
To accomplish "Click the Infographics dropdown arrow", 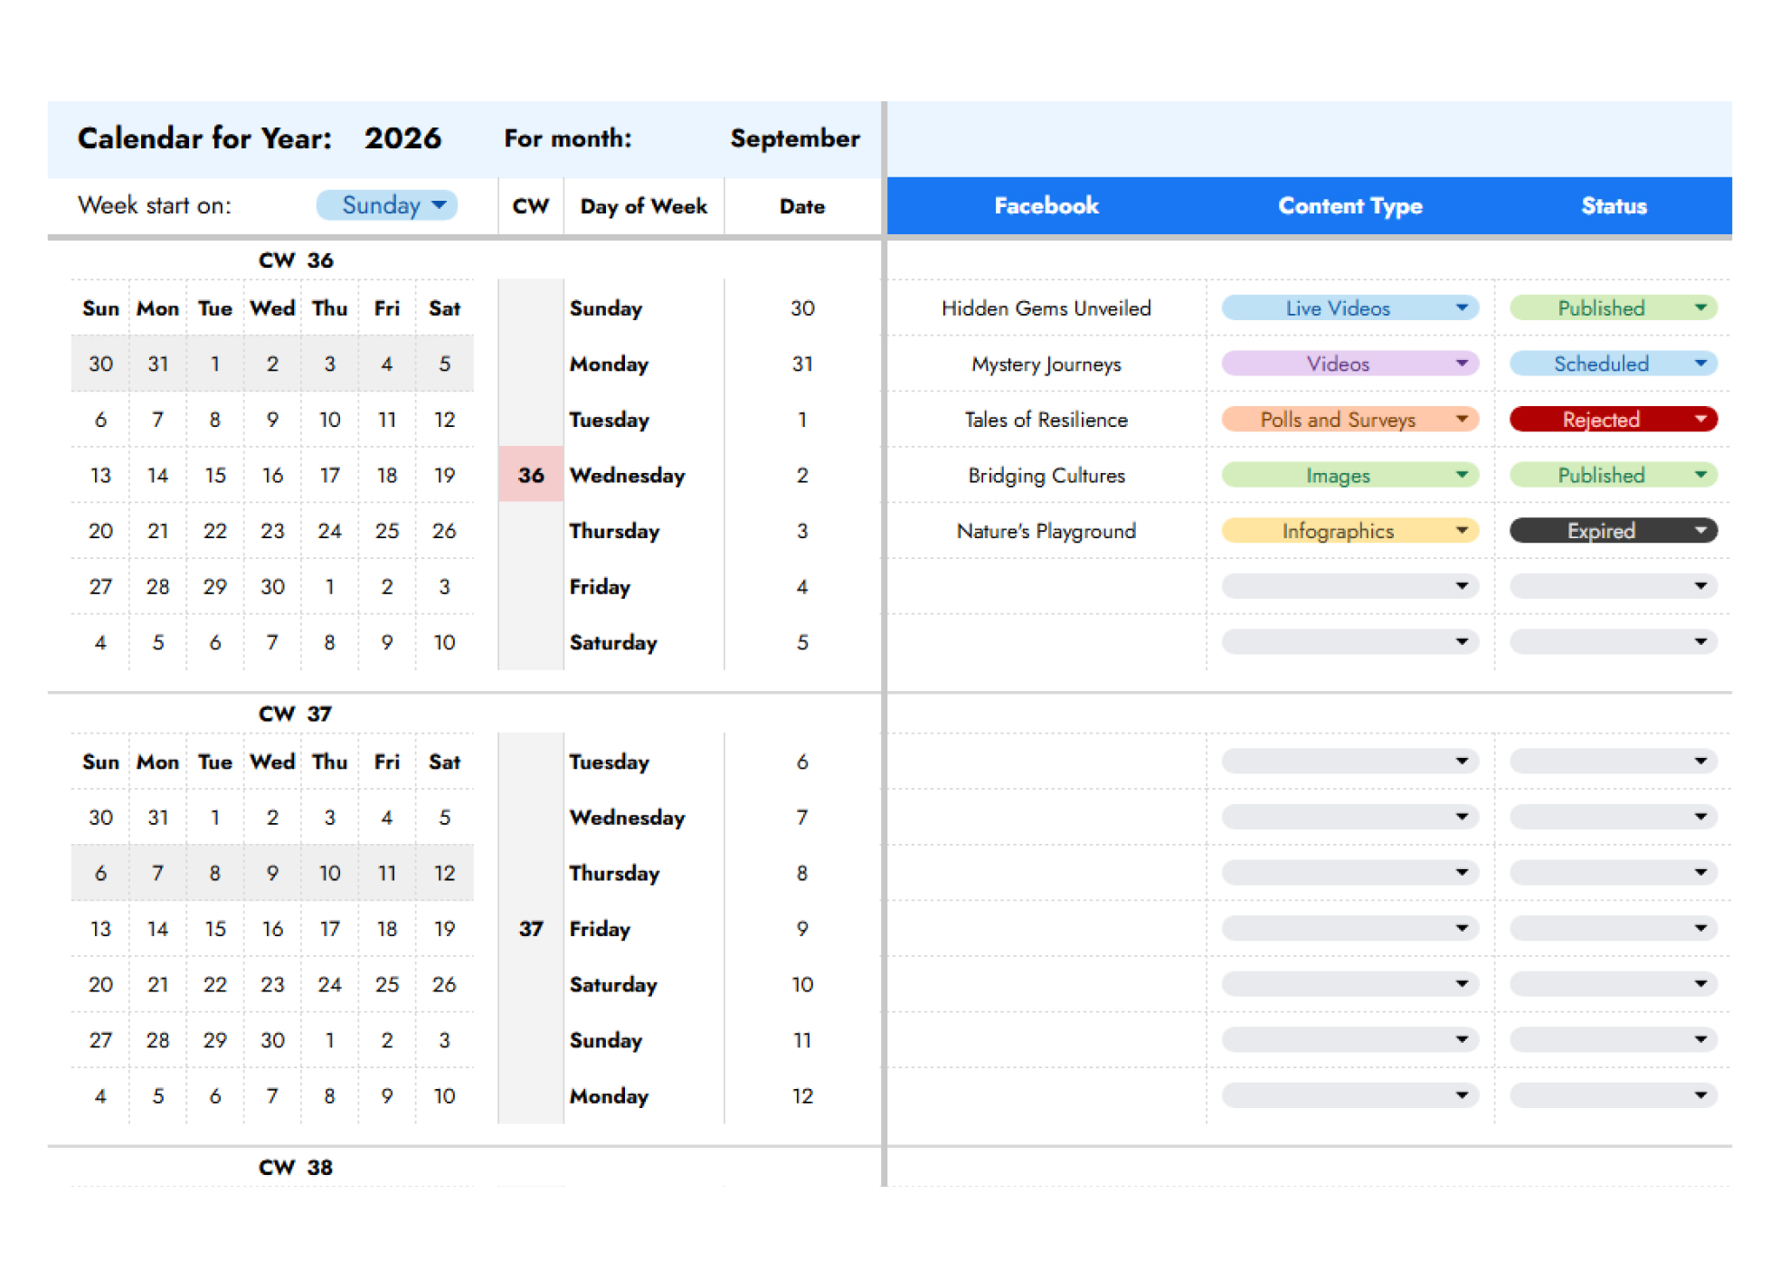I will [1462, 531].
